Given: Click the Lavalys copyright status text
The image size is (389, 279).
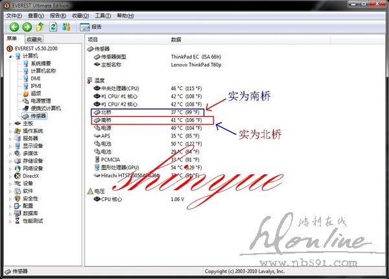Looking at the screenshot, I should click(244, 271).
